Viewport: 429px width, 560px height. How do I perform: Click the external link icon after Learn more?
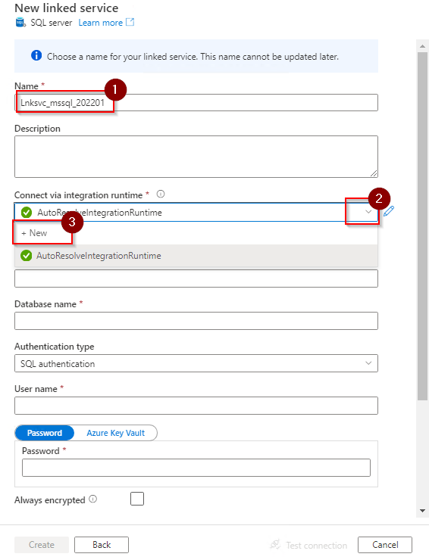130,22
